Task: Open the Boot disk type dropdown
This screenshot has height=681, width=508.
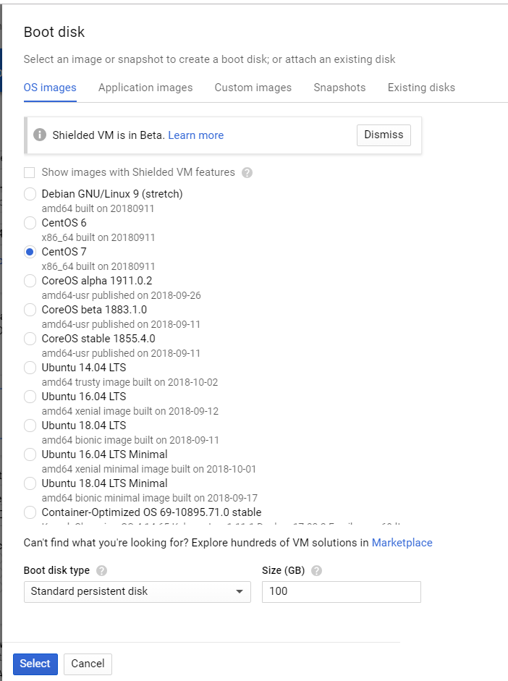Action: (137, 591)
